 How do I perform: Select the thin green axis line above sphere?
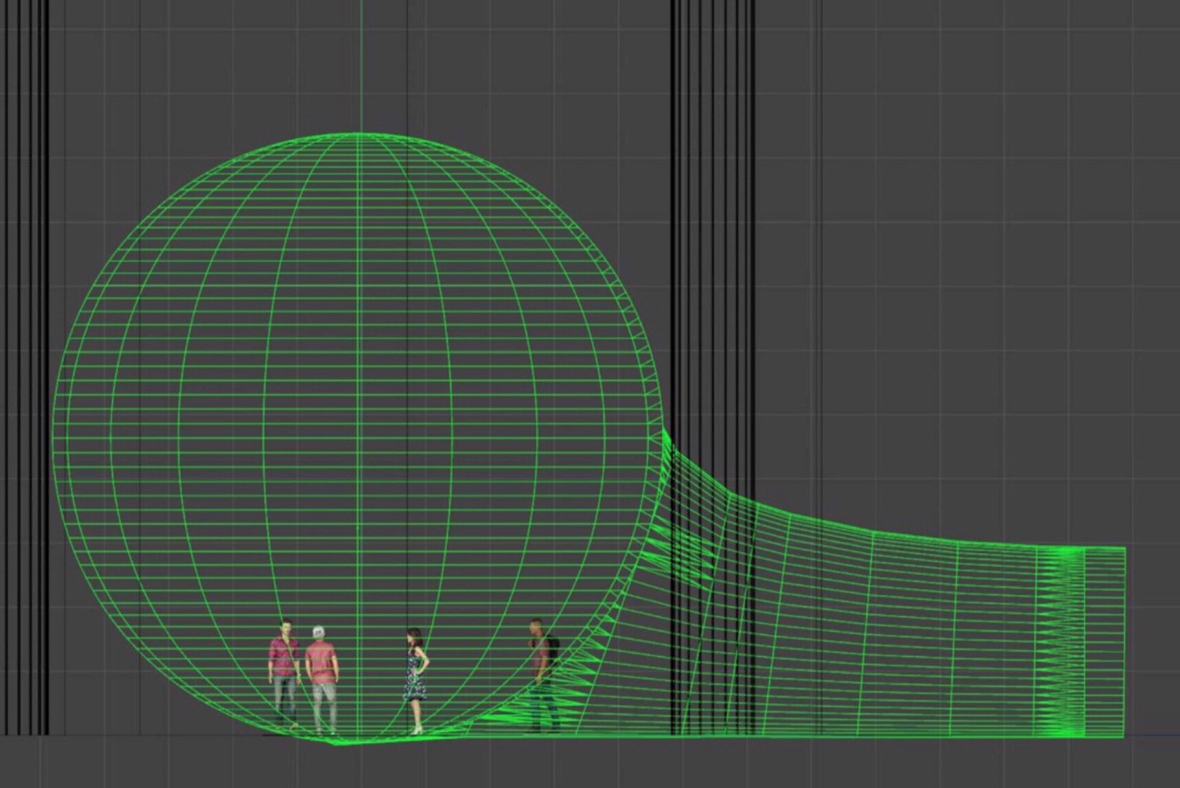(359, 66)
